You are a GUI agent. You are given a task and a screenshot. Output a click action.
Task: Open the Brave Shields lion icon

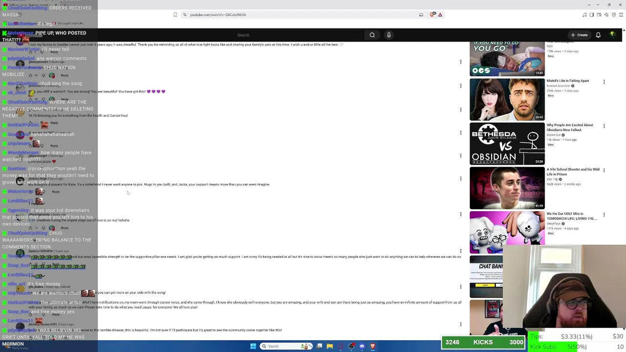click(432, 15)
